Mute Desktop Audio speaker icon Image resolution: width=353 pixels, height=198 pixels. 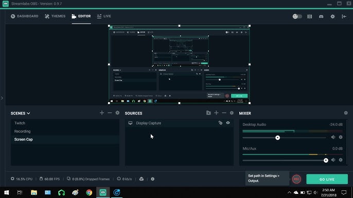click(x=333, y=137)
